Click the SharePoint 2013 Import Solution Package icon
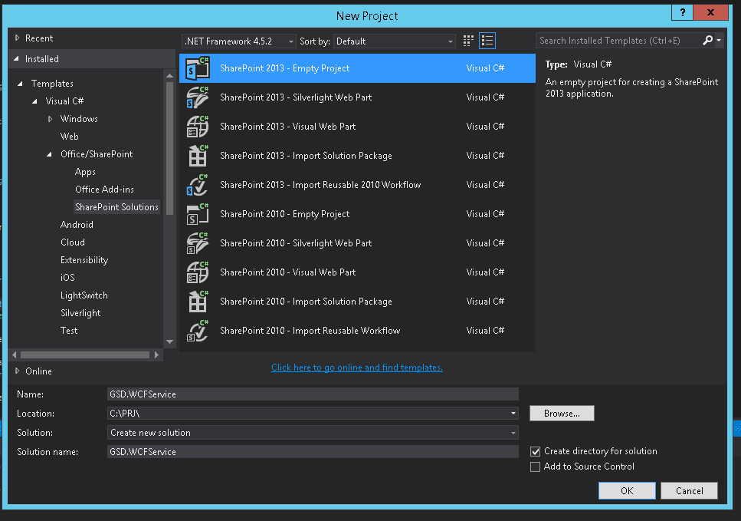741x521 pixels. pos(198,156)
